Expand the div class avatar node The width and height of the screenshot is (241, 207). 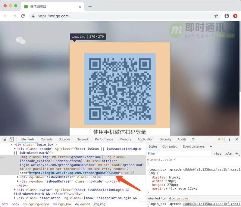(15, 190)
